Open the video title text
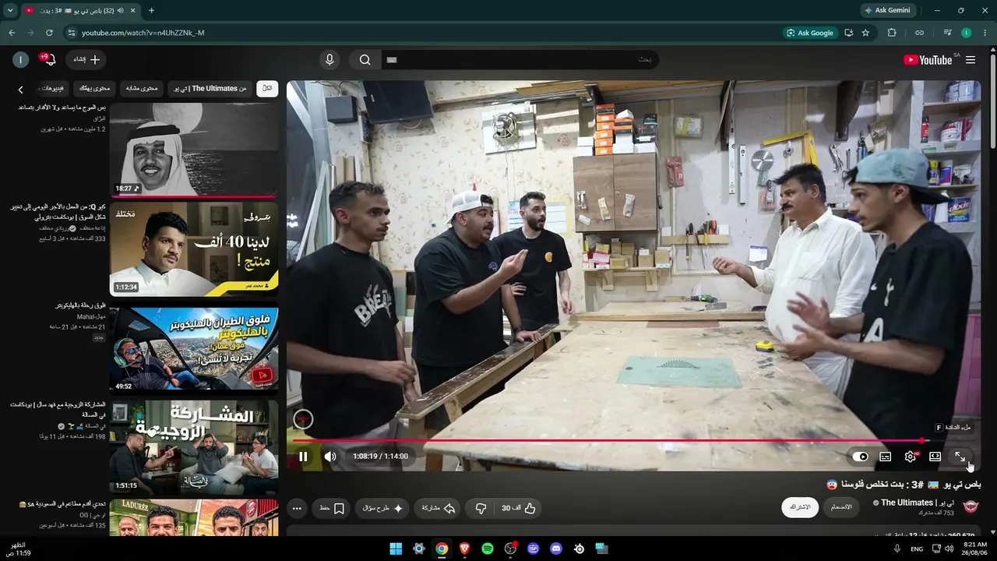997x561 pixels. [x=904, y=484]
